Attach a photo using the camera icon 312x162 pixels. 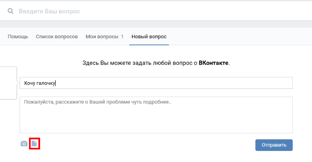click(x=24, y=144)
